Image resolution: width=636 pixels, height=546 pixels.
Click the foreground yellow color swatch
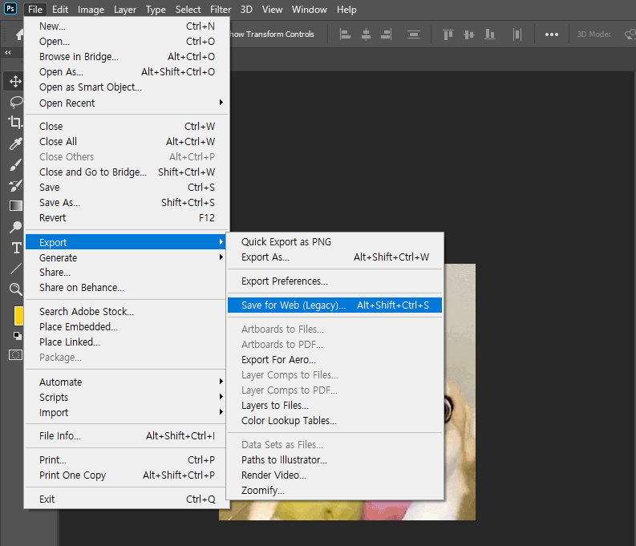(18, 316)
